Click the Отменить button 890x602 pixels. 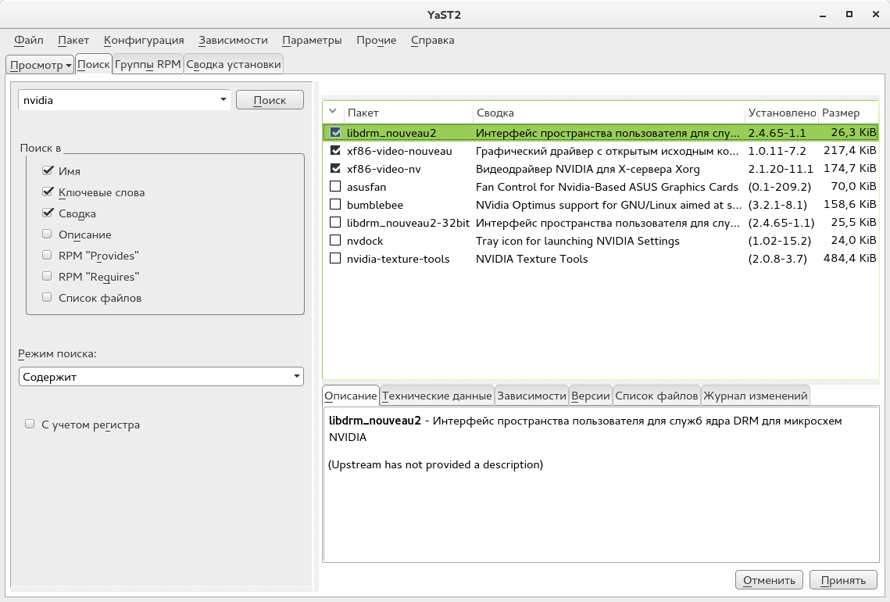tap(769, 580)
